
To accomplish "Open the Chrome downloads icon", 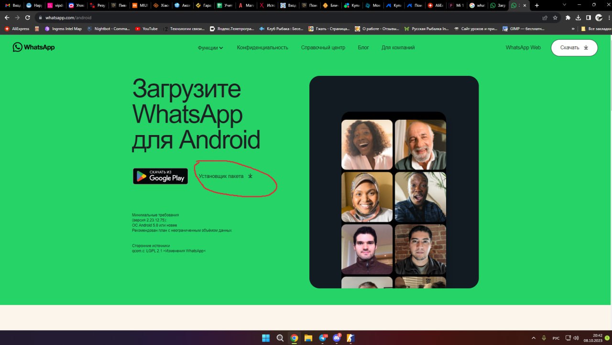I will [x=578, y=18].
